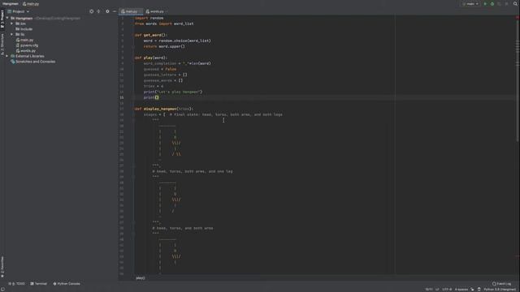520x292 pixels.
Task: Click the green Debug bug icon
Action: [492, 4]
